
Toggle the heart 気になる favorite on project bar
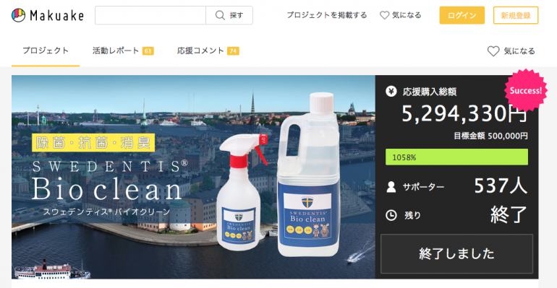tap(511, 51)
